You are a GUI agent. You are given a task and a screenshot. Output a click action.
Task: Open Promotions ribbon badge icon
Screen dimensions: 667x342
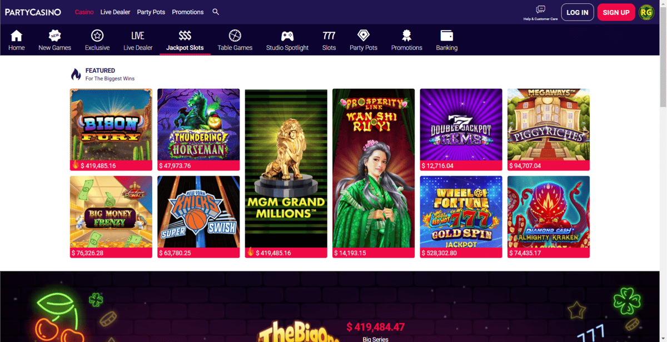click(406, 36)
